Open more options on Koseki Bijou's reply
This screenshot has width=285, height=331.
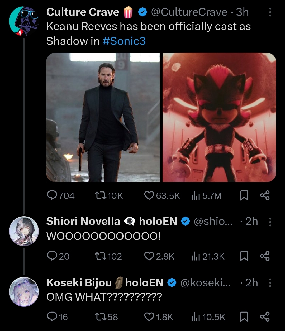[270, 283]
